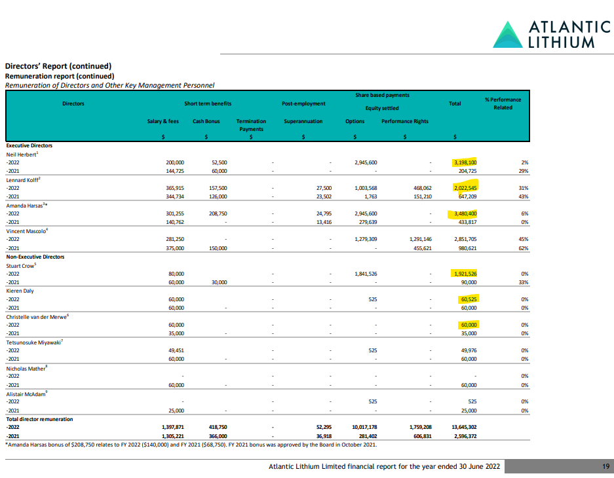The image size is (614, 478).
Task: Select the name Stuart Crow
Action: click(20, 266)
